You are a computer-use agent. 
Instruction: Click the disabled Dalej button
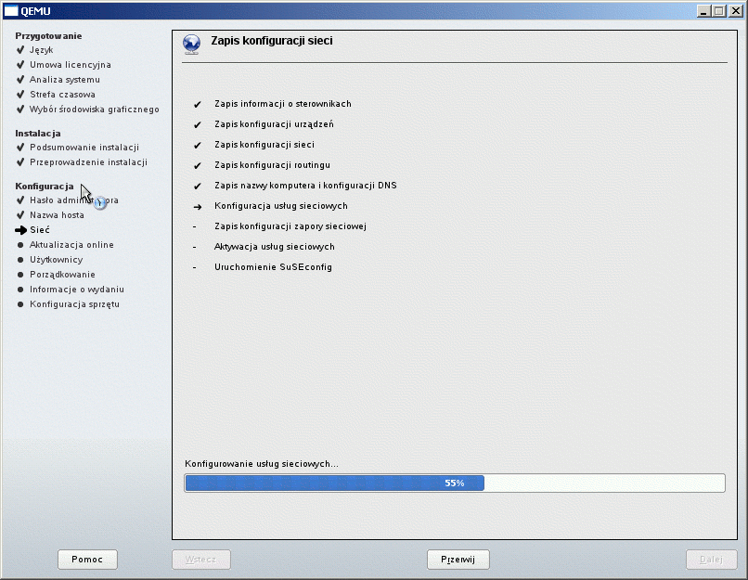711,560
